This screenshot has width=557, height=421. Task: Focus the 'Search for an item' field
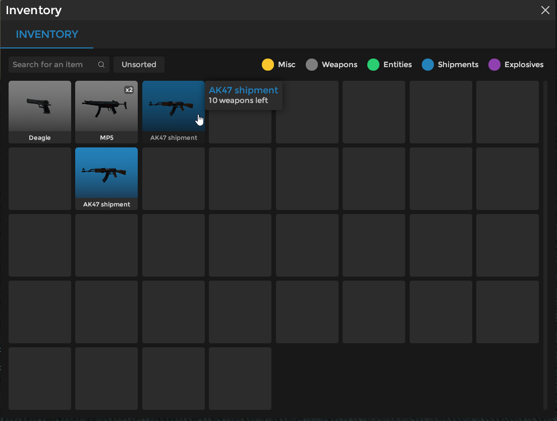[59, 65]
